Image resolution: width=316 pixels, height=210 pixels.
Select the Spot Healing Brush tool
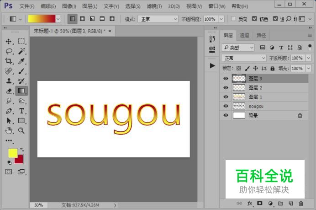9,71
